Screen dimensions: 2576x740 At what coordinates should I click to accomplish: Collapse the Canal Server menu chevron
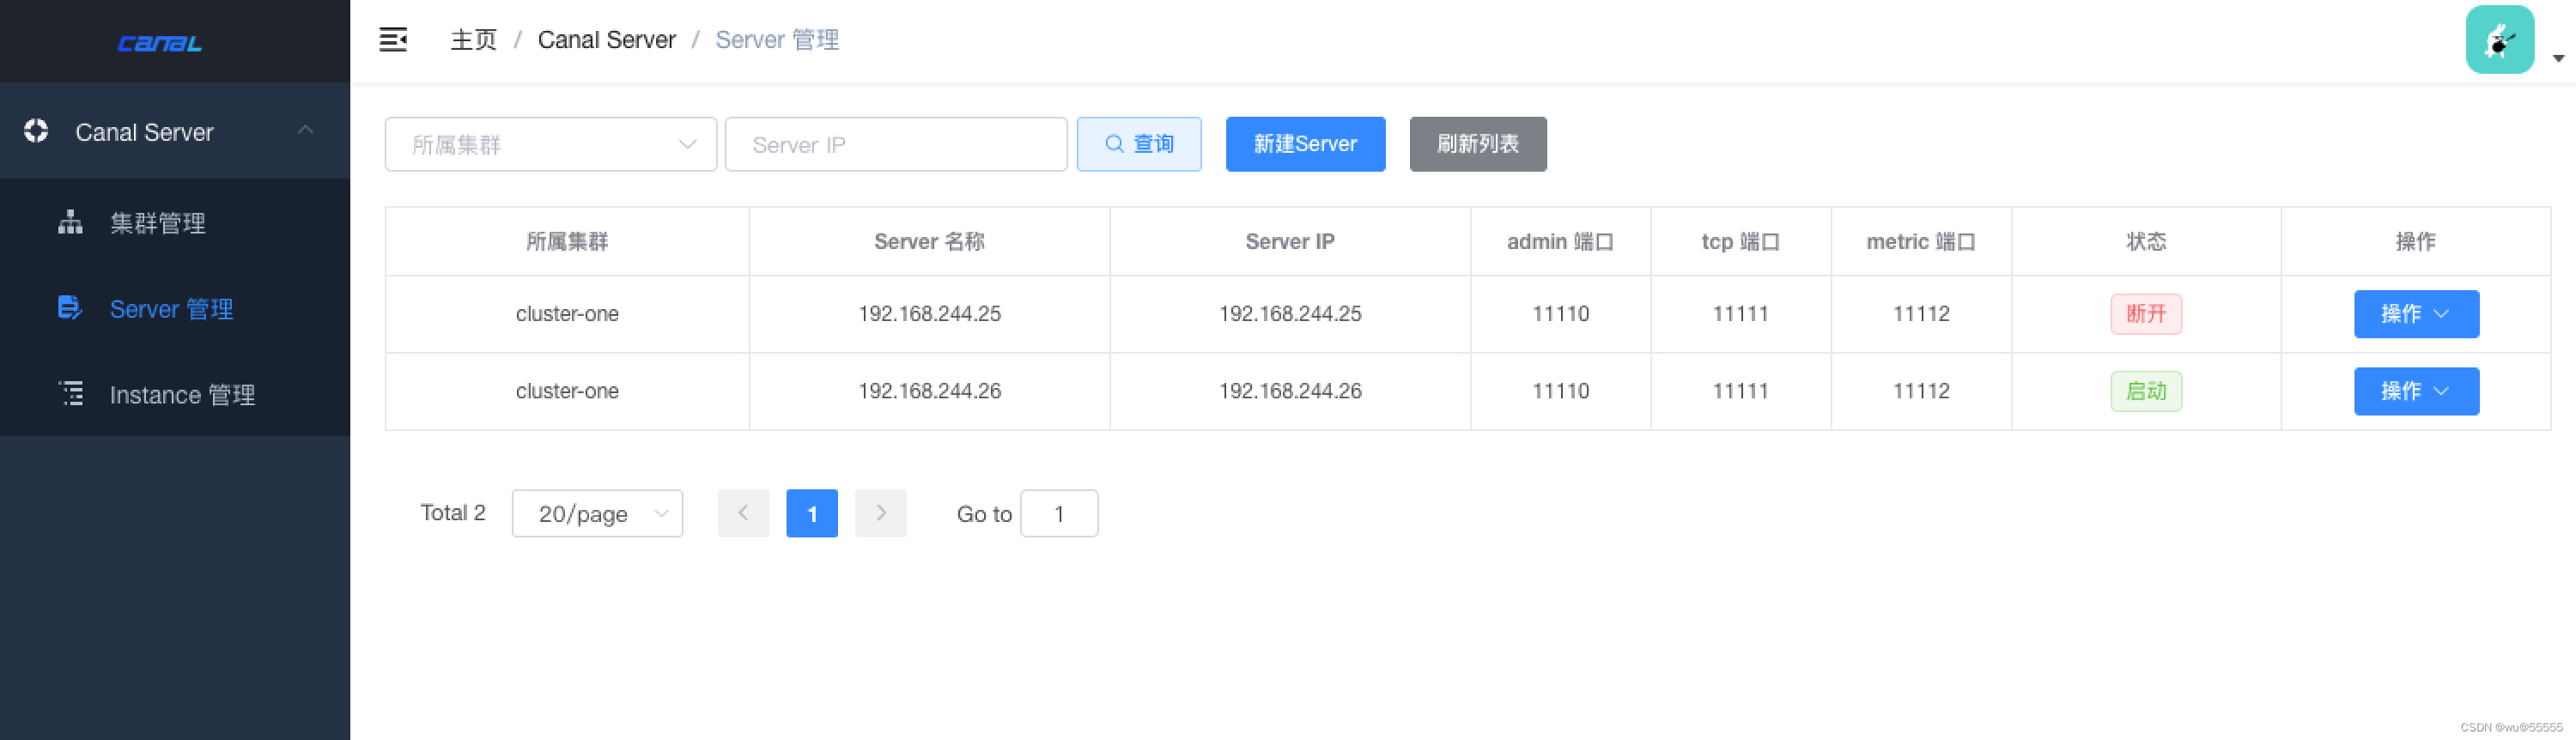coord(306,130)
